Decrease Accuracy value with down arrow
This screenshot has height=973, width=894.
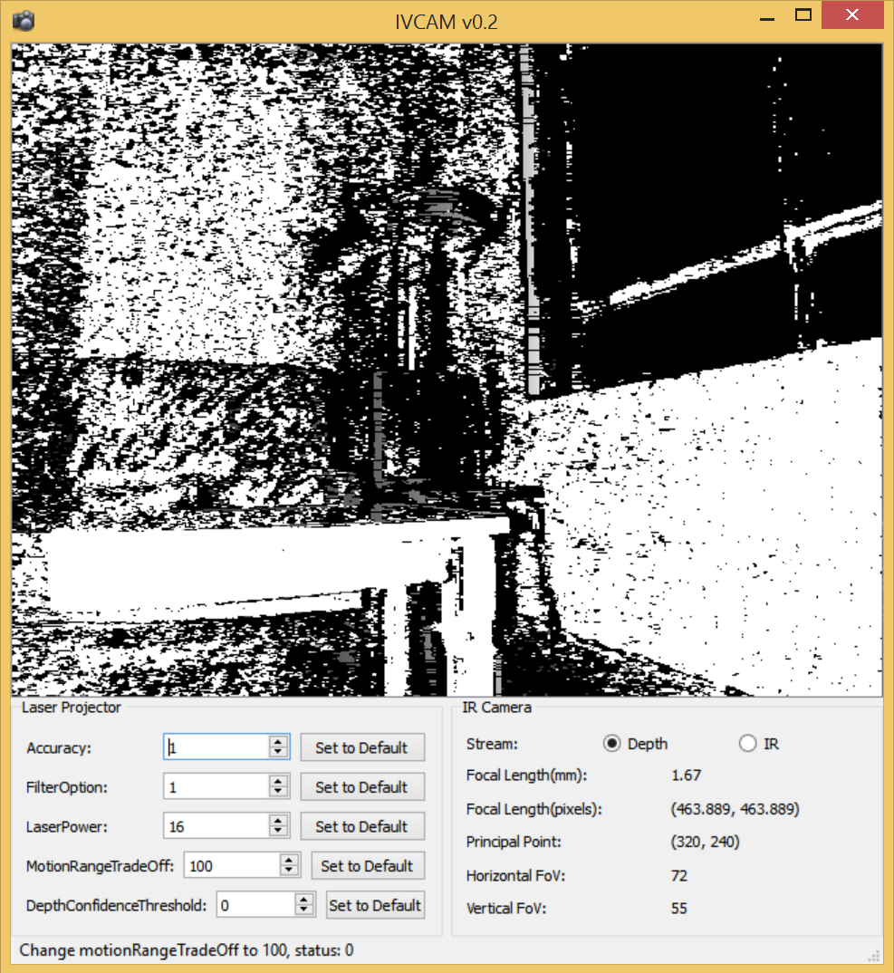(x=279, y=753)
